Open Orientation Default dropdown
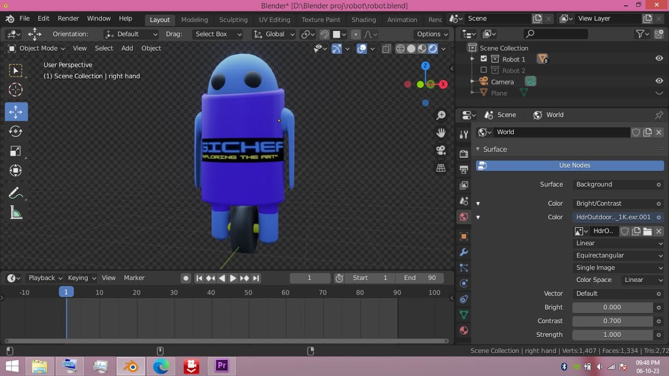Viewport: 669px width, 376px height. click(131, 34)
